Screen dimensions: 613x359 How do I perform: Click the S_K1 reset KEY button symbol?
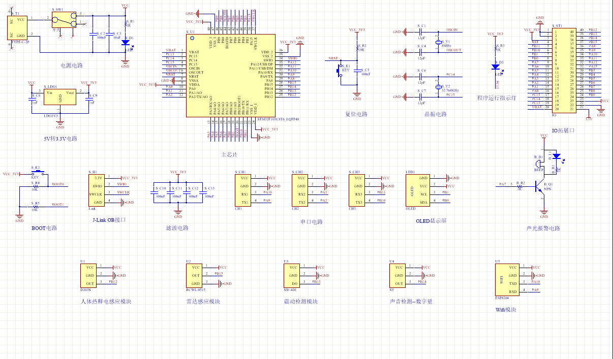click(x=341, y=71)
